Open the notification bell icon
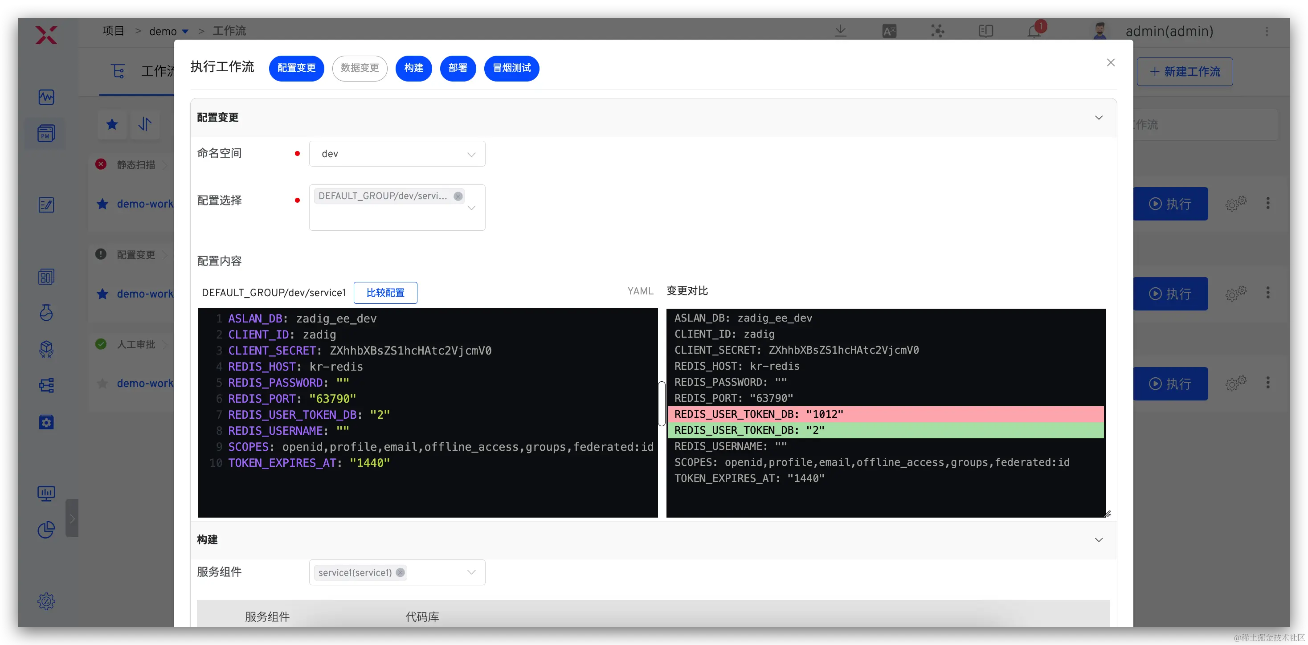 pos(1034,31)
